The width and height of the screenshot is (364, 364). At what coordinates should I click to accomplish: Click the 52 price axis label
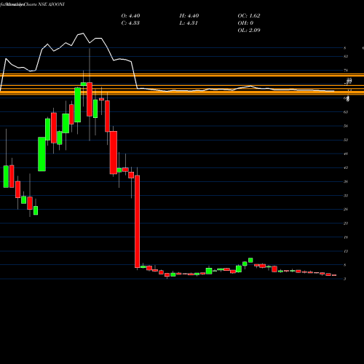[346, 140]
